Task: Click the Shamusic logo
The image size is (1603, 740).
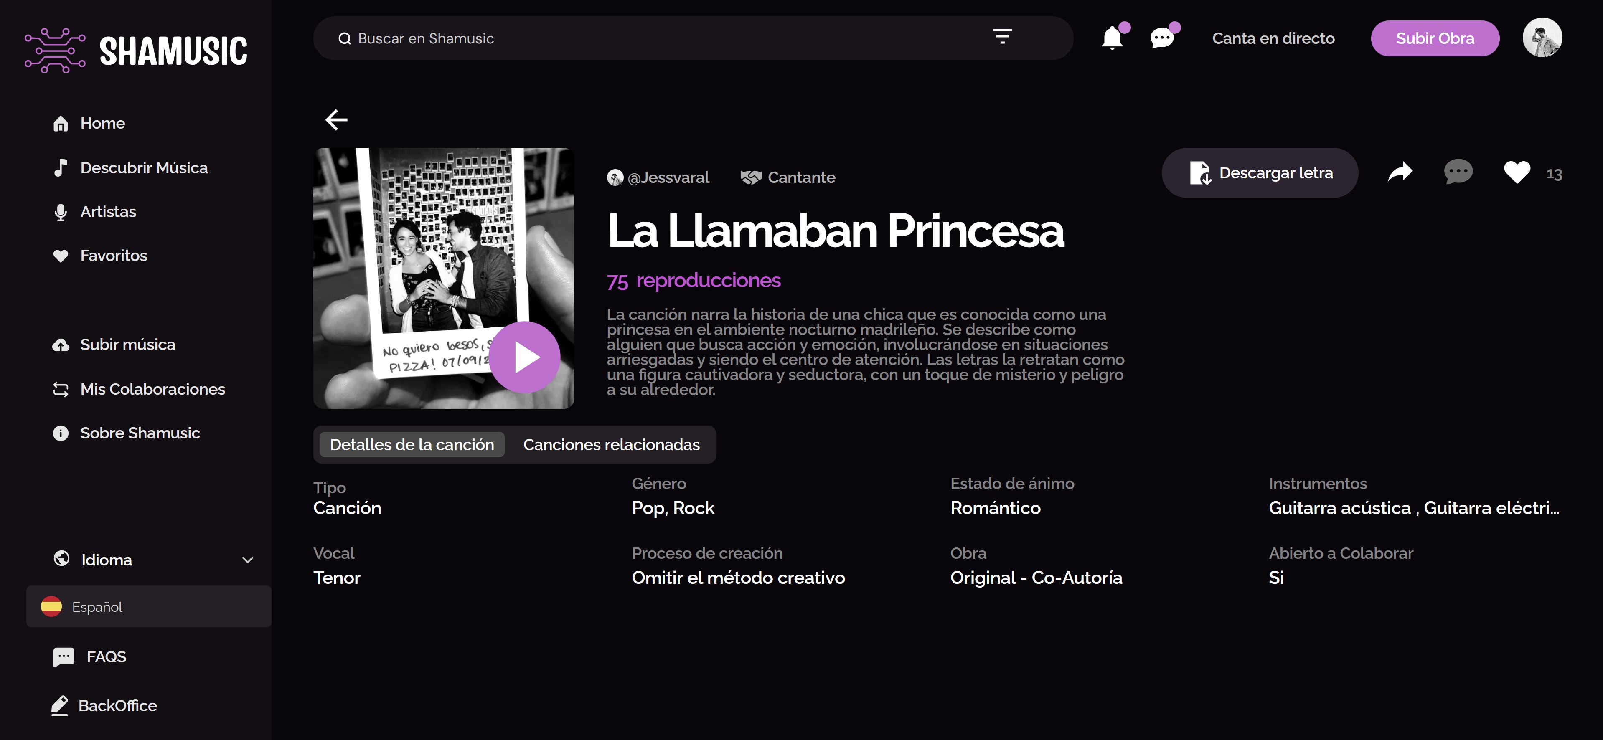Action: coord(136,51)
